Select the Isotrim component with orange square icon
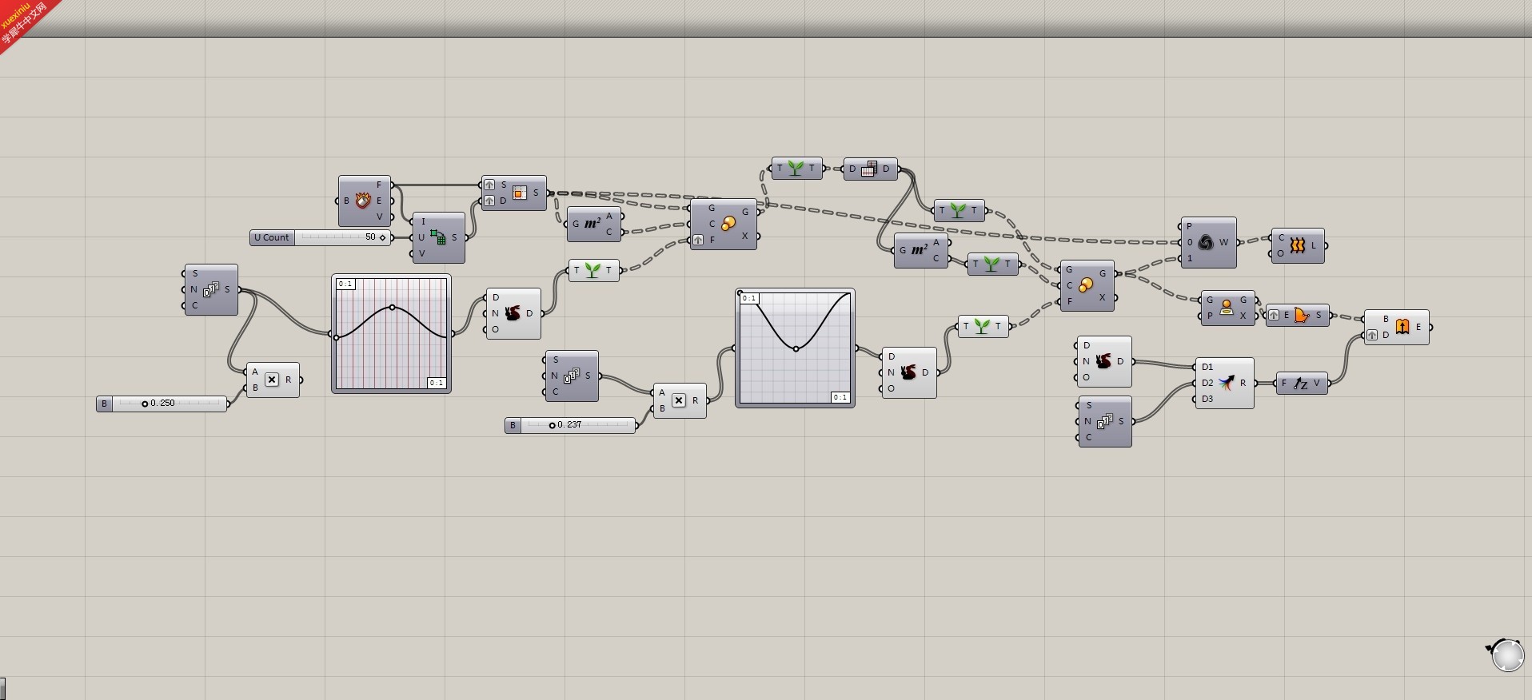 (x=514, y=193)
